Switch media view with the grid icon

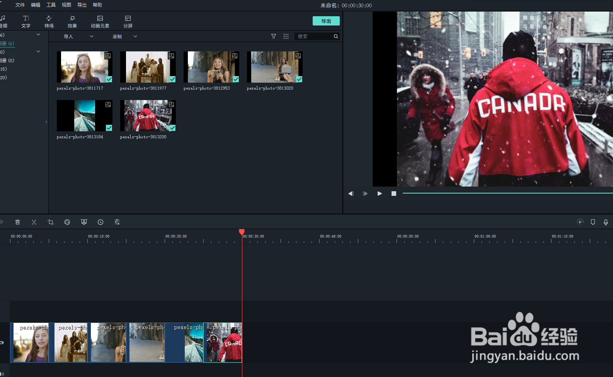pos(286,36)
